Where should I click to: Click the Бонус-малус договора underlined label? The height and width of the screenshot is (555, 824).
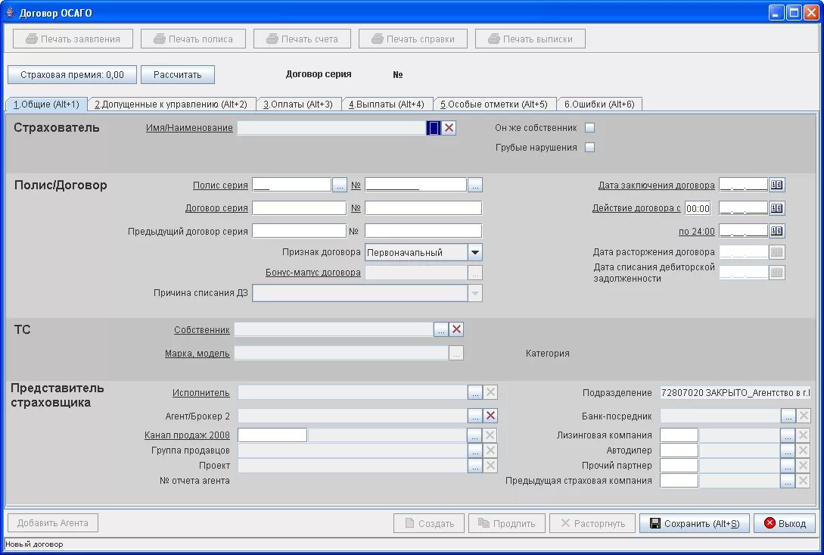[x=312, y=273]
